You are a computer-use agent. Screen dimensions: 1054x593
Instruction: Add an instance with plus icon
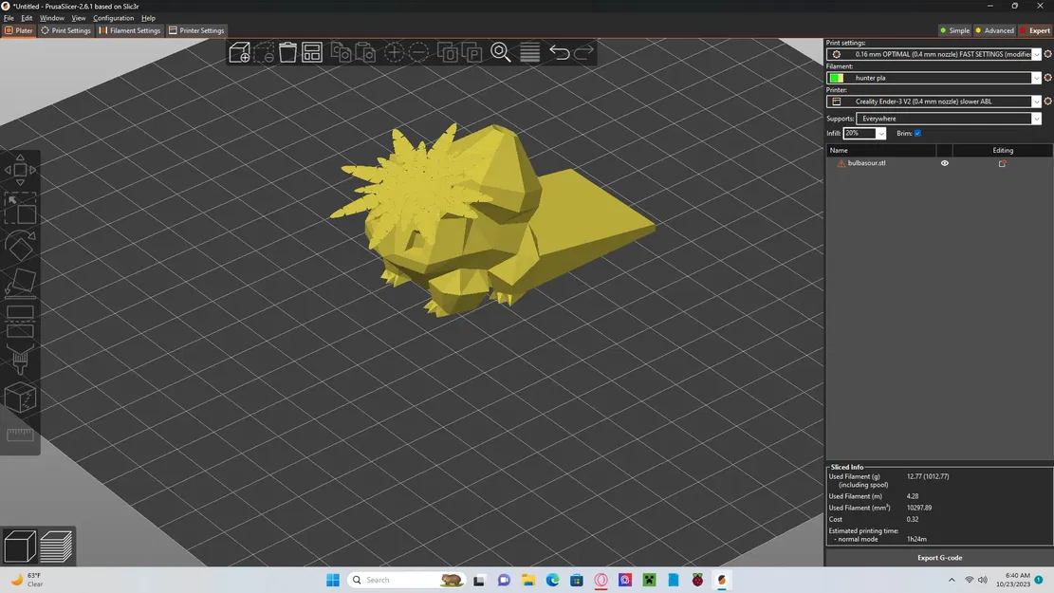pyautogui.click(x=394, y=52)
